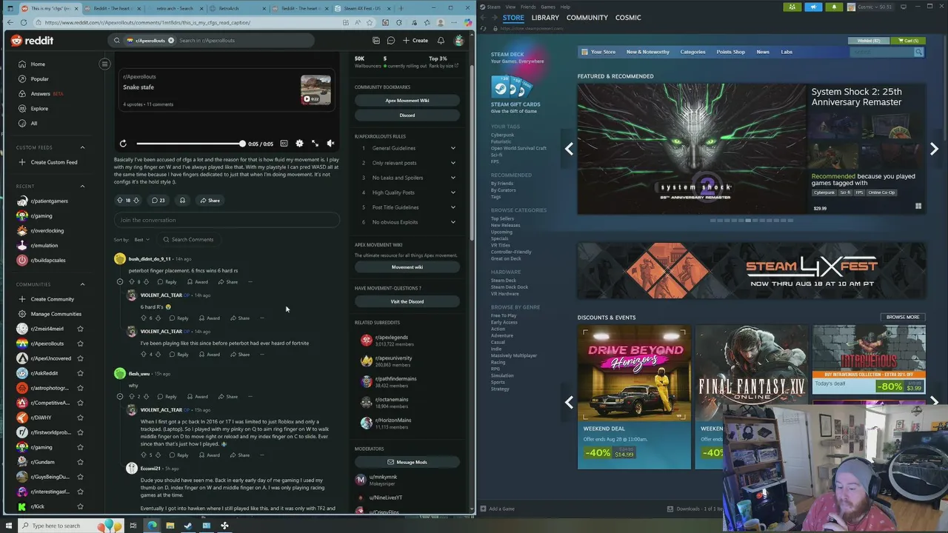This screenshot has width=948, height=533.
Task: Unmute the Reddit video player
Action: pos(330,144)
